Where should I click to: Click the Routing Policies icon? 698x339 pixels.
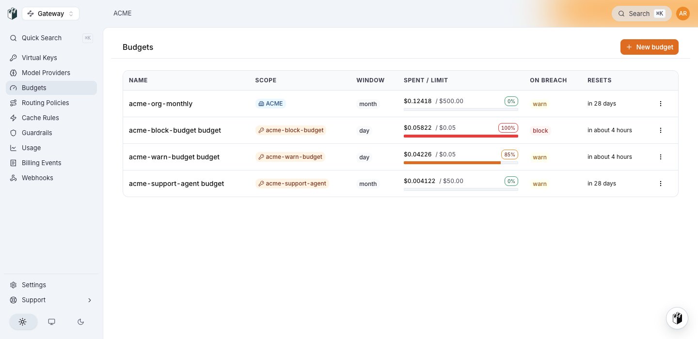14,103
